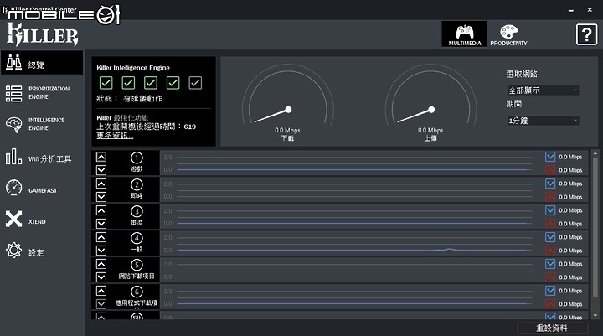Toggle second Killer Intelligence Engine checkbox

click(128, 83)
